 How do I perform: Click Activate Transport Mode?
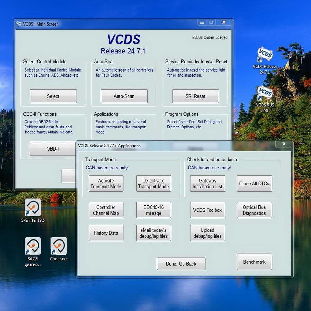click(106, 183)
